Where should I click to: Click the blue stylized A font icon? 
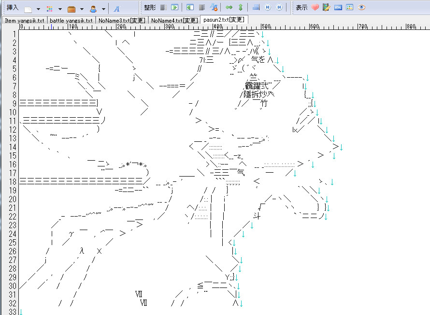coord(117,8)
